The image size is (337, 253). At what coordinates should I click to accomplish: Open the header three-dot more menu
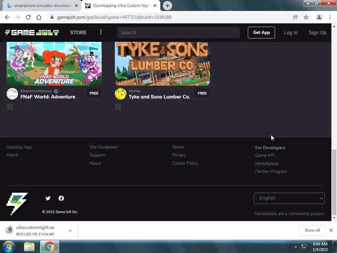tap(101, 32)
